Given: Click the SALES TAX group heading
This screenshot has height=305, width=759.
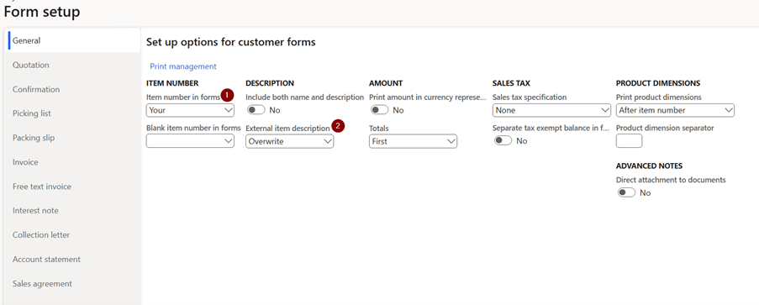Looking at the screenshot, I should point(512,83).
